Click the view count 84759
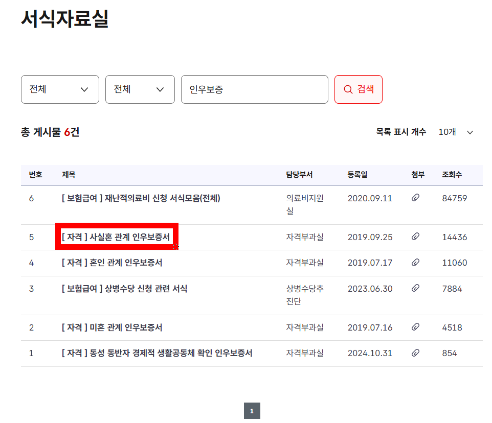 (x=455, y=198)
